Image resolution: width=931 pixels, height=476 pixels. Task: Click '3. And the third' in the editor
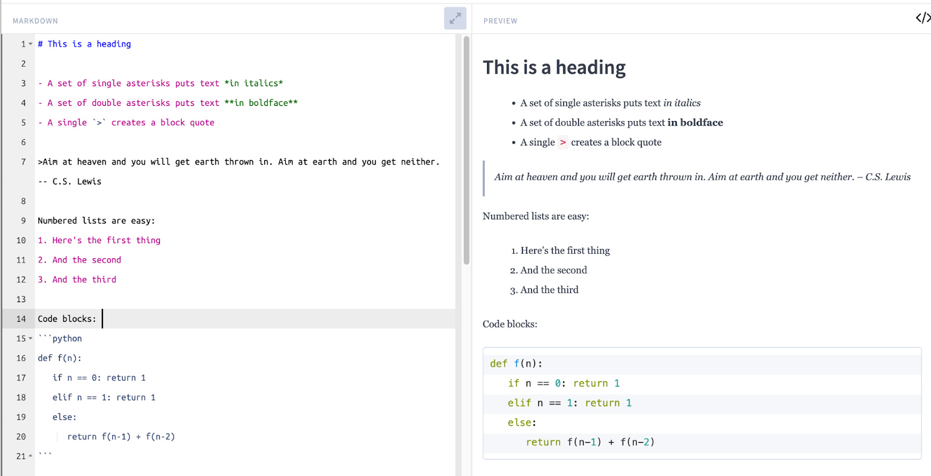coord(77,280)
